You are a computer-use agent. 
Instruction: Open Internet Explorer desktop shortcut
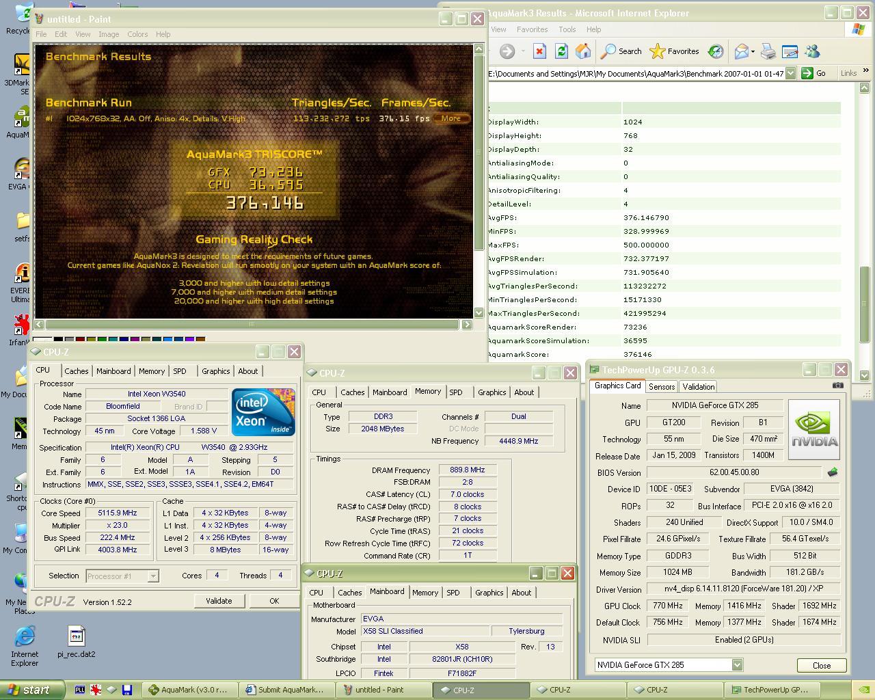tap(25, 646)
